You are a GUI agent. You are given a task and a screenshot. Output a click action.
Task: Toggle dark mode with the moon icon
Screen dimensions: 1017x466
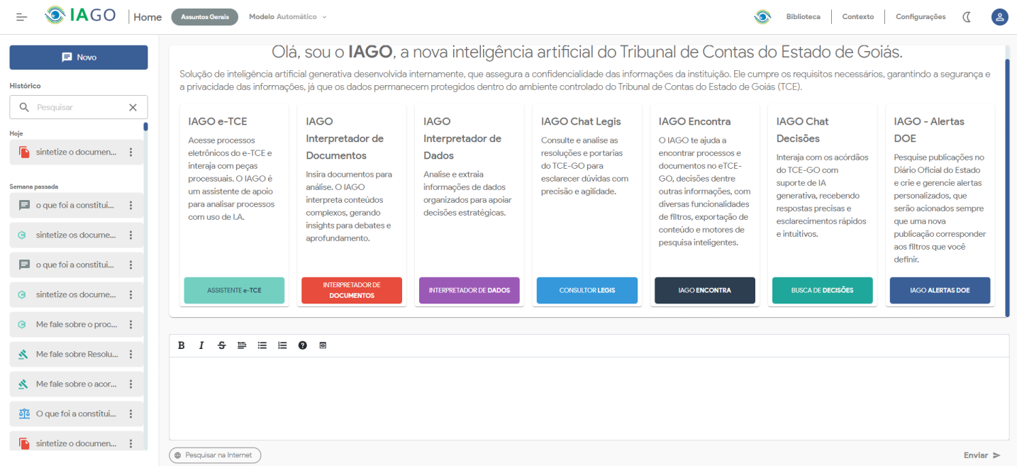(967, 17)
